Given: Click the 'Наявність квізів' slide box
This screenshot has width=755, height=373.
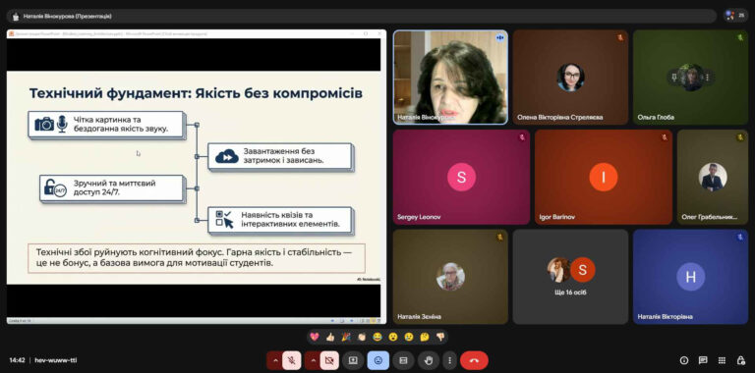Looking at the screenshot, I should 280,220.
